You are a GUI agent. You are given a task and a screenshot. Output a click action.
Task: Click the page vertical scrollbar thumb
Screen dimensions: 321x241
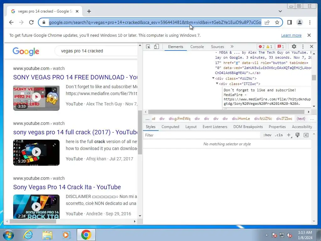[x=140, y=132]
